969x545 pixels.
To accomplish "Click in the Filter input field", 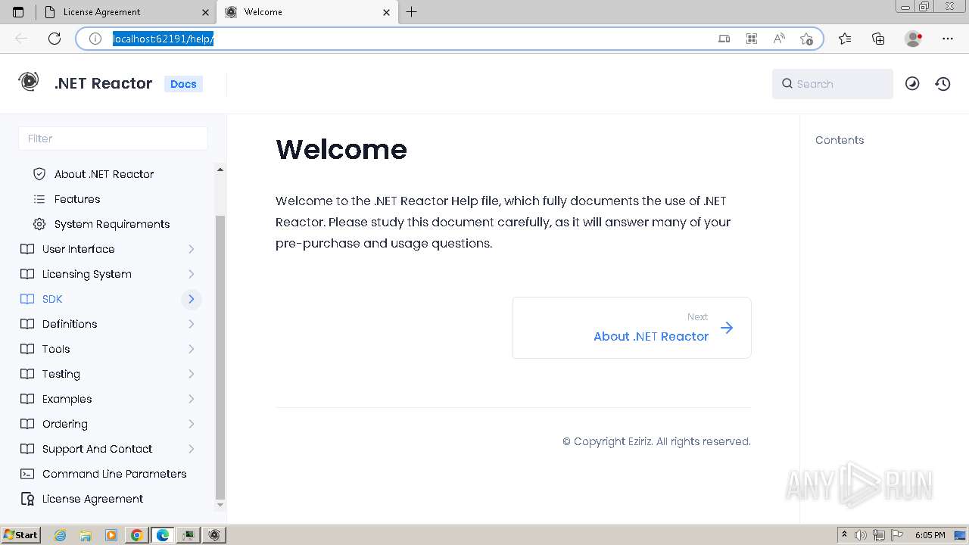I will (113, 139).
